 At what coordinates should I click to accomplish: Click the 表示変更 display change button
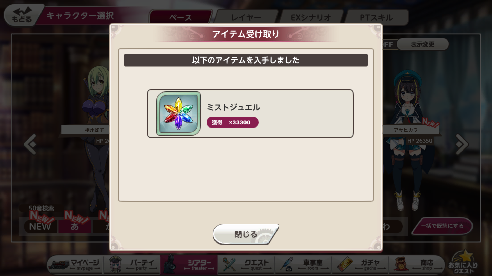423,44
